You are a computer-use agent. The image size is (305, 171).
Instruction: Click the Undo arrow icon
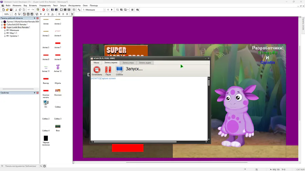tap(29, 10)
